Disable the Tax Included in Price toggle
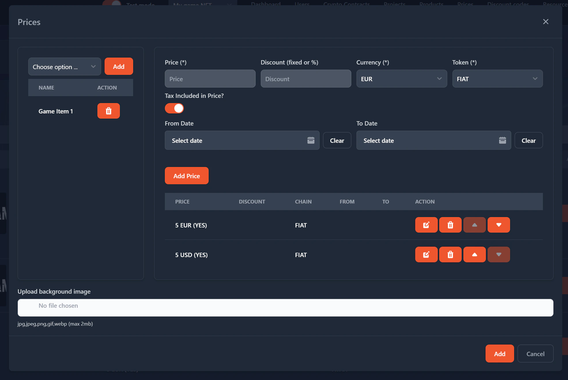This screenshot has width=568, height=380. click(x=174, y=108)
